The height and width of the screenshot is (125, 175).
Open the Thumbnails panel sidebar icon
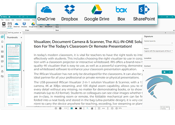(2, 37)
